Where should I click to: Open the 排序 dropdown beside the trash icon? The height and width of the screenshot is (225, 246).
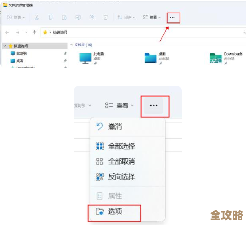(126, 17)
